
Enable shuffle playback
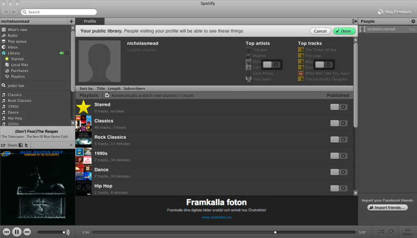click(381, 232)
